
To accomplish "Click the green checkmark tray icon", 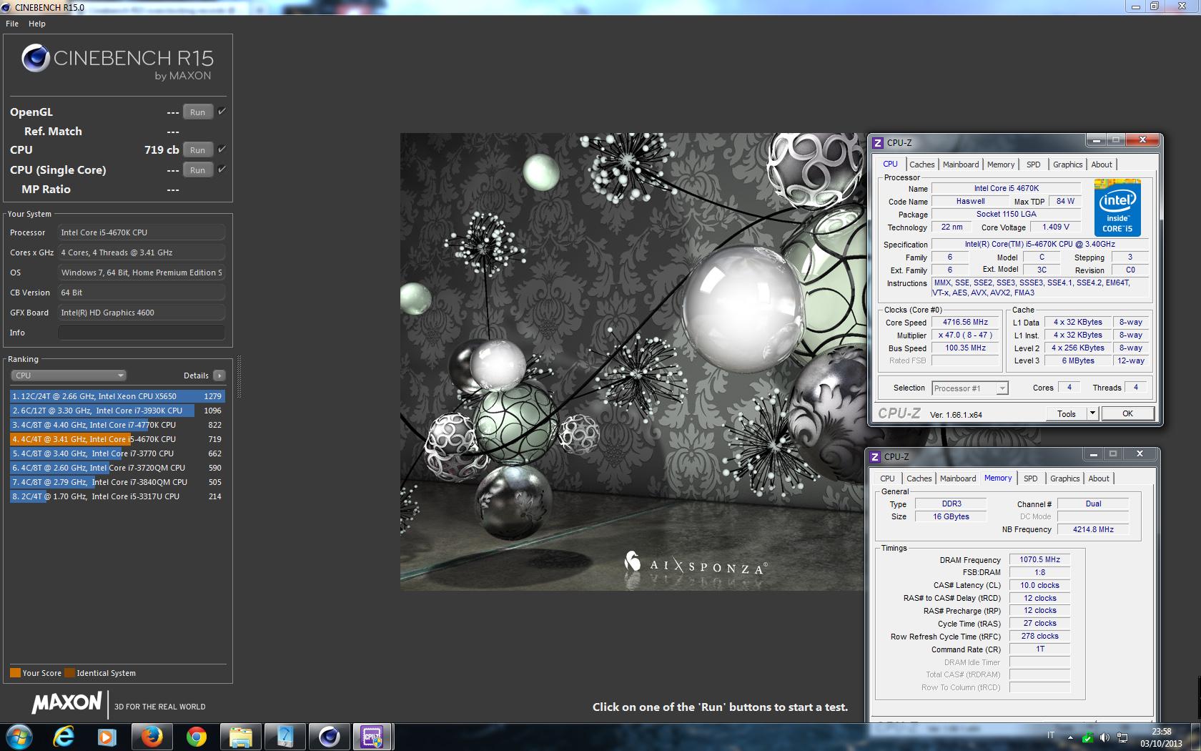I will coord(1087,737).
